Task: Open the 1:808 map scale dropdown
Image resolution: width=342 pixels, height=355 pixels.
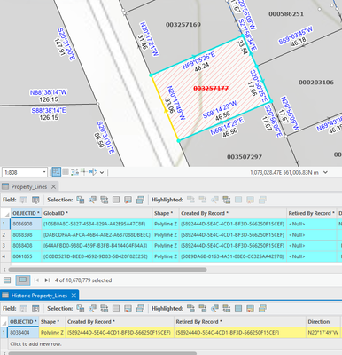Action: [x=44, y=172]
